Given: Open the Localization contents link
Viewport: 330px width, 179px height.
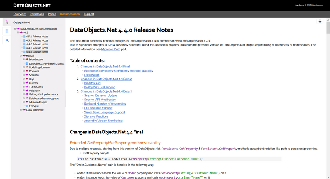Looking at the screenshot, I should point(92,75).
